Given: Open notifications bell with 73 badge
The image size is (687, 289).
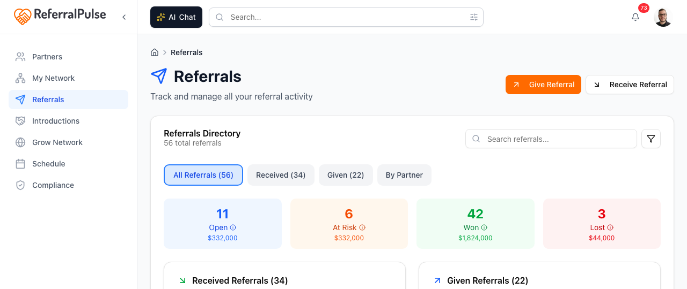Looking at the screenshot, I should pos(635,17).
